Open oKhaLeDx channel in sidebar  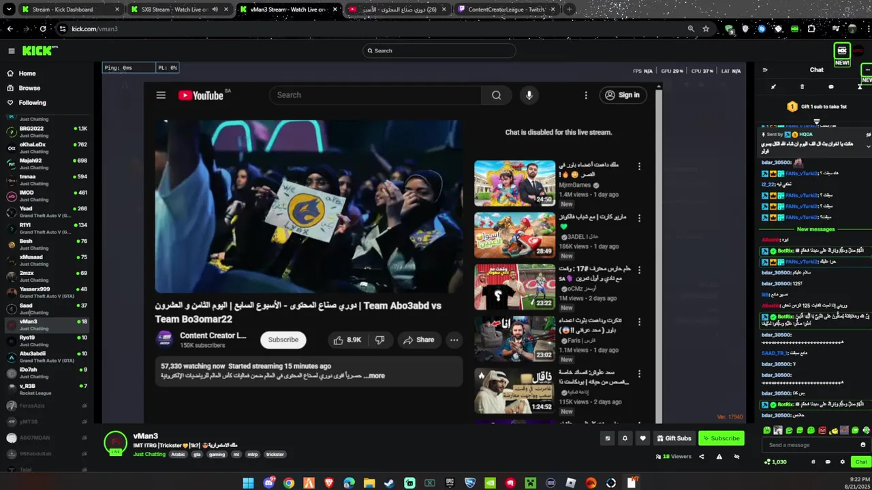pos(46,148)
